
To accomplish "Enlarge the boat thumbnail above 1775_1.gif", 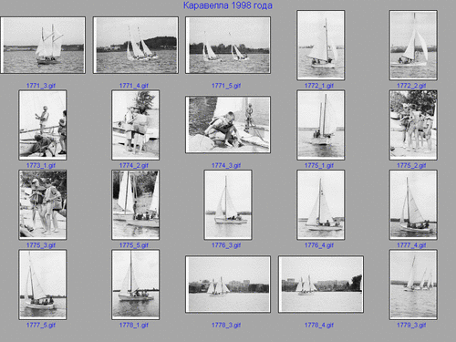I will pyautogui.click(x=321, y=125).
